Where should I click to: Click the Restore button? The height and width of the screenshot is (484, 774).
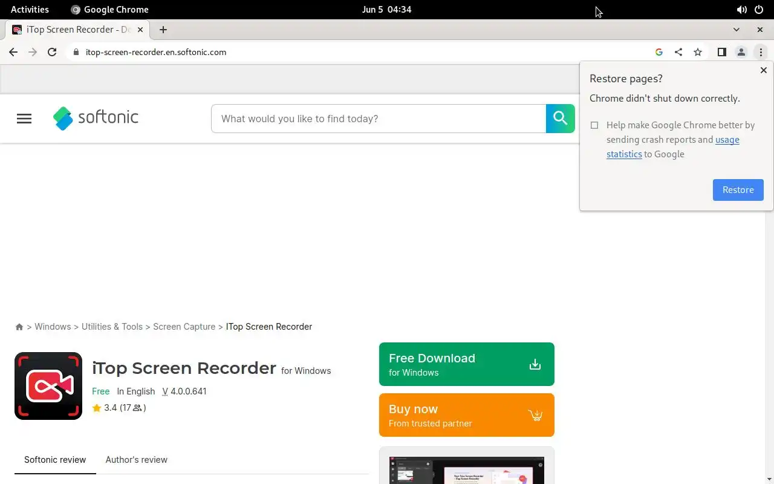point(738,190)
